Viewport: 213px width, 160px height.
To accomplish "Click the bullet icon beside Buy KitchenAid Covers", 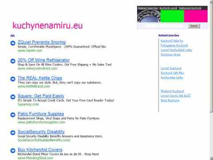I will 13,151.
